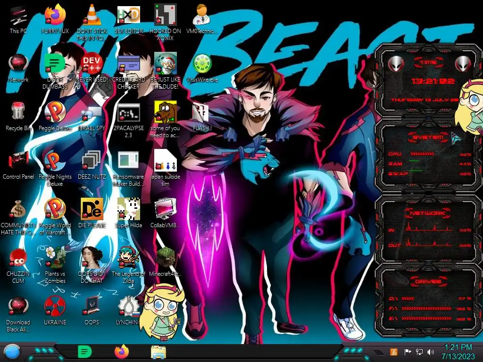Open the taskbar clock showing 1:21 PM
483x362 pixels.
pos(458,352)
